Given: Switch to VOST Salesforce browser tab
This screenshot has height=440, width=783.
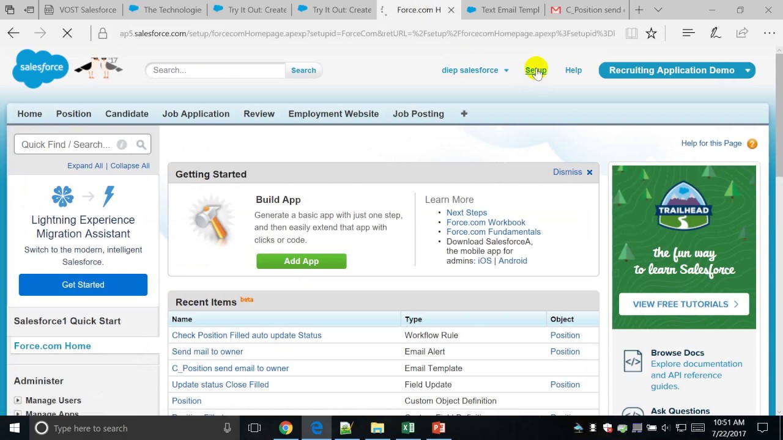Looking at the screenshot, I should (81, 10).
